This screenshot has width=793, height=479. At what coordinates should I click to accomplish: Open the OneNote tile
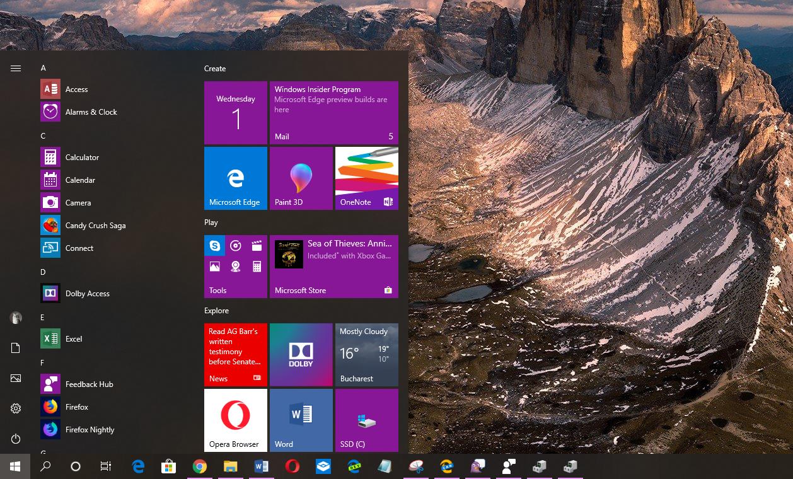pyautogui.click(x=367, y=178)
